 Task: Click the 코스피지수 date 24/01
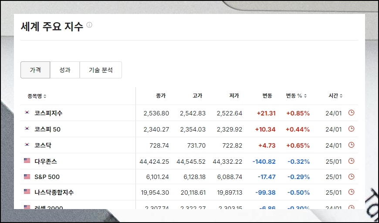click(x=334, y=113)
